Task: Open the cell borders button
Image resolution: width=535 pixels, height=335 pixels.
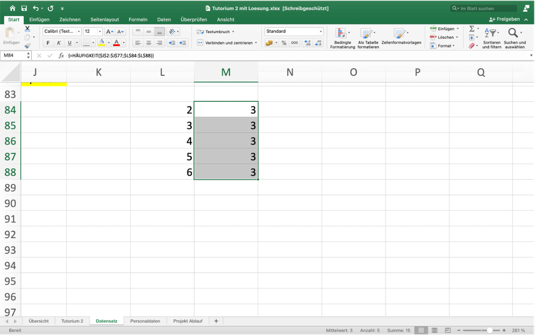Action: [x=86, y=43]
